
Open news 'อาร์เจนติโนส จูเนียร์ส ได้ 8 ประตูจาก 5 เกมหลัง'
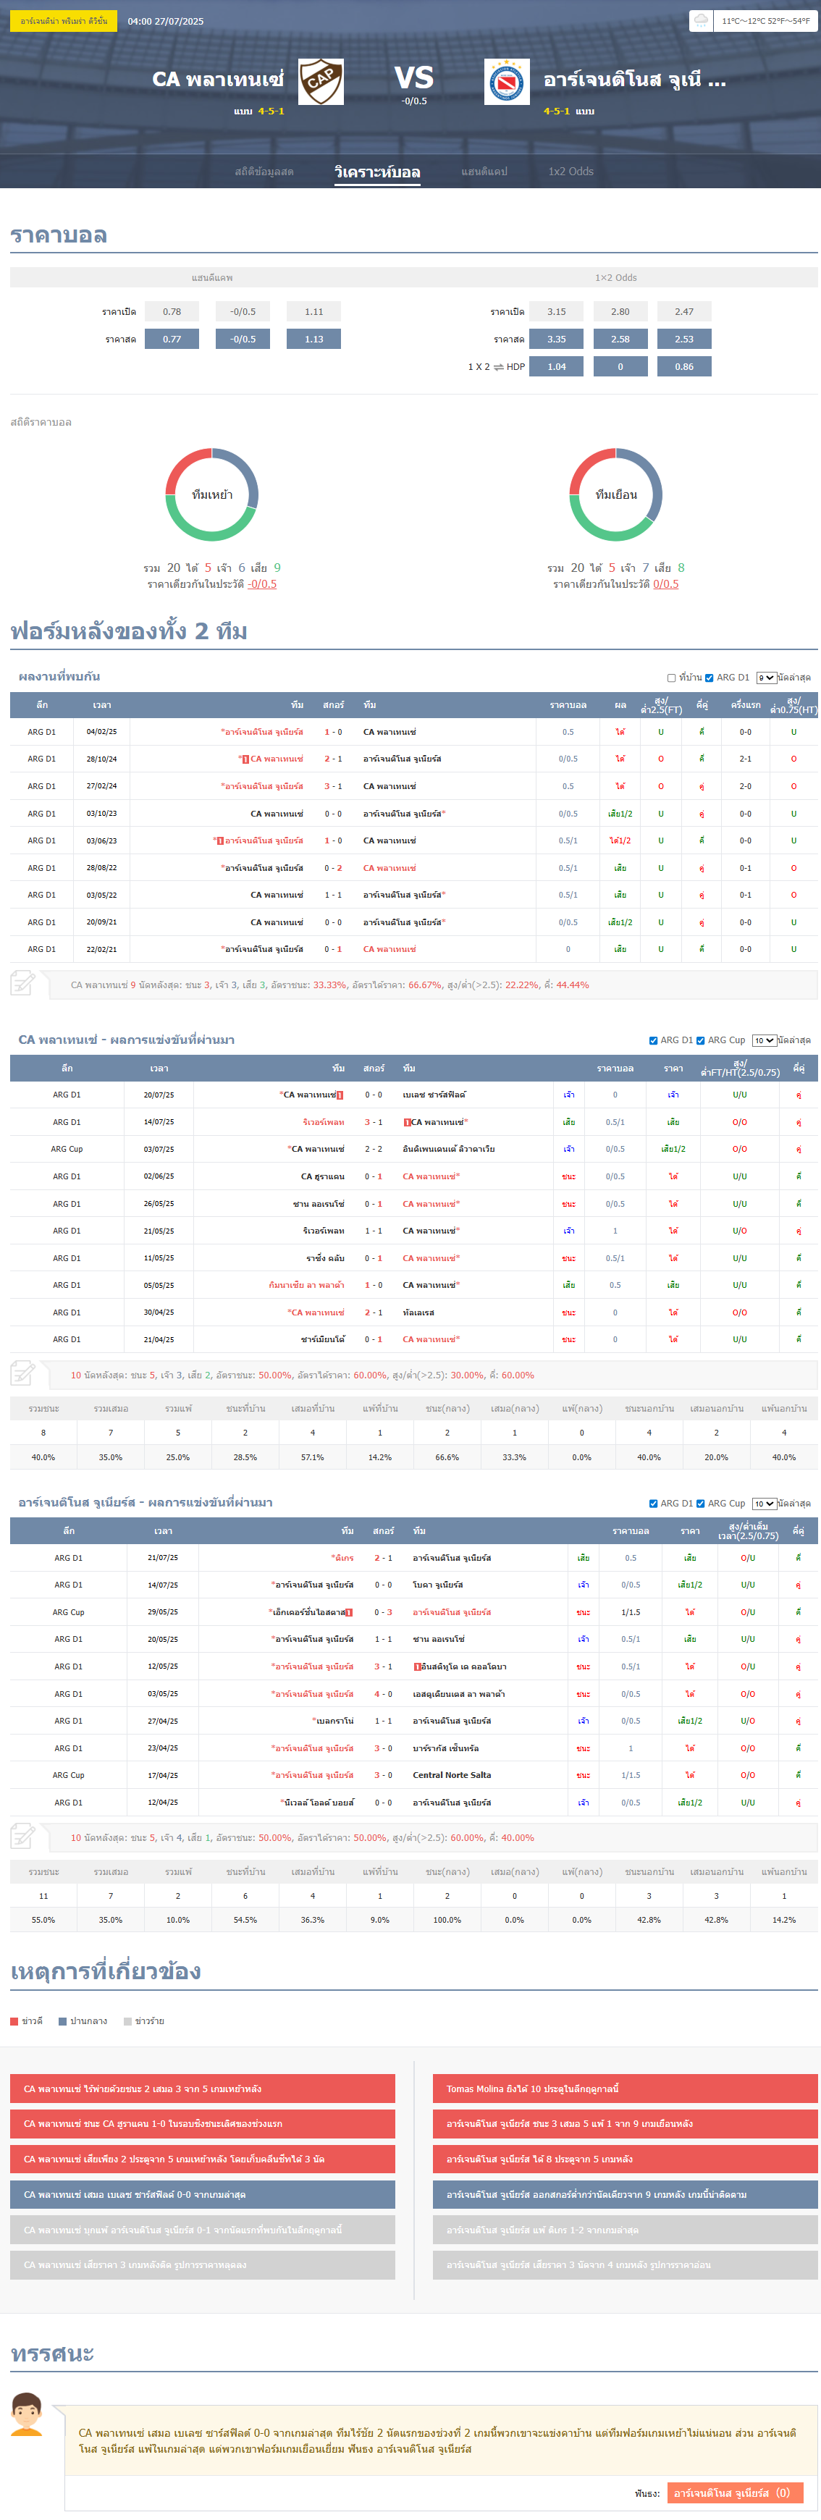coord(626,2158)
